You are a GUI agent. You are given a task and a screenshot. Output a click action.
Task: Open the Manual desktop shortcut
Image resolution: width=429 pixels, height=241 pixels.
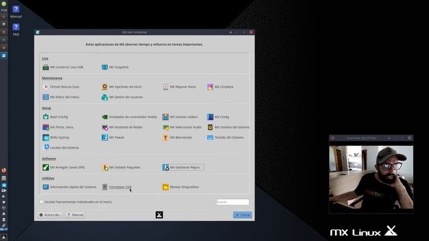16,12
